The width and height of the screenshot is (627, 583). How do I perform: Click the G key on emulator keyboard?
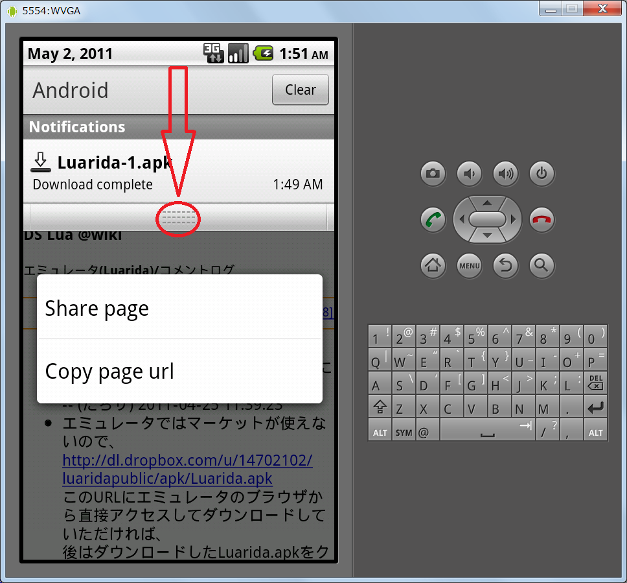pyautogui.click(x=475, y=383)
